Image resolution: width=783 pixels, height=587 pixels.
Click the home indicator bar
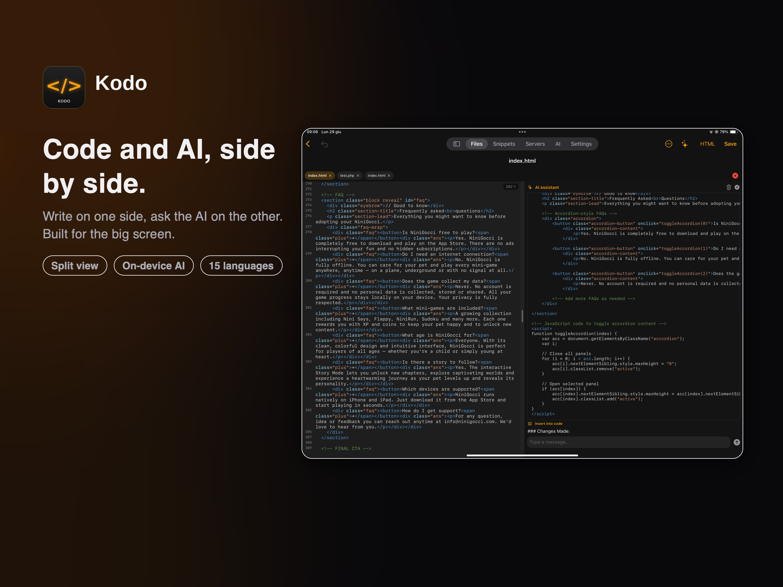pos(522,455)
